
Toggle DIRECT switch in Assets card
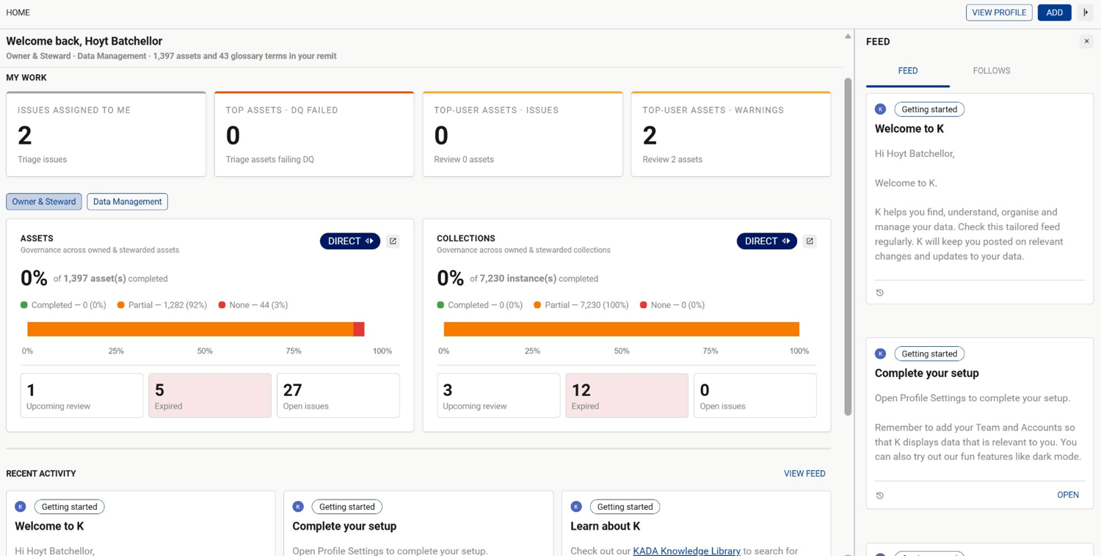click(x=350, y=241)
